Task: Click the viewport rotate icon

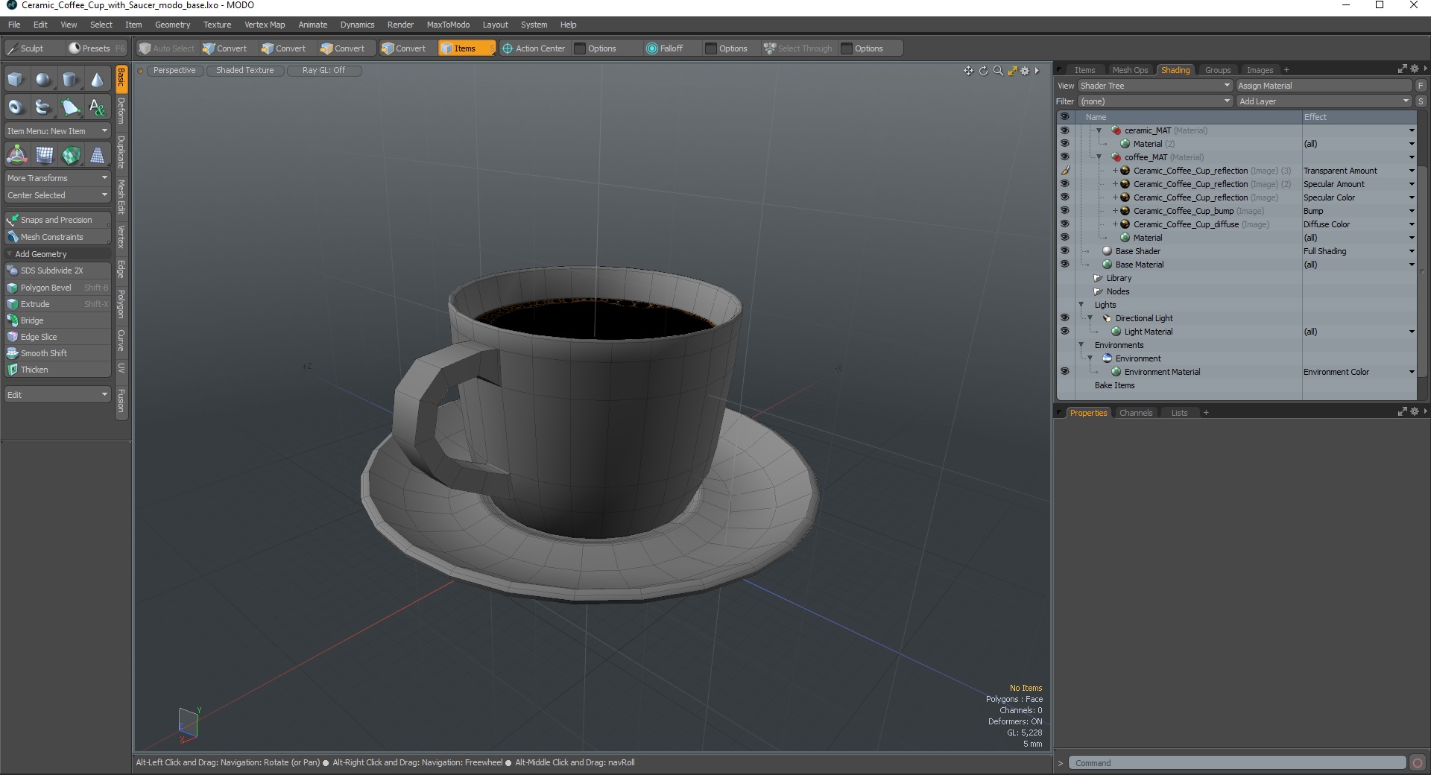Action: tap(983, 71)
